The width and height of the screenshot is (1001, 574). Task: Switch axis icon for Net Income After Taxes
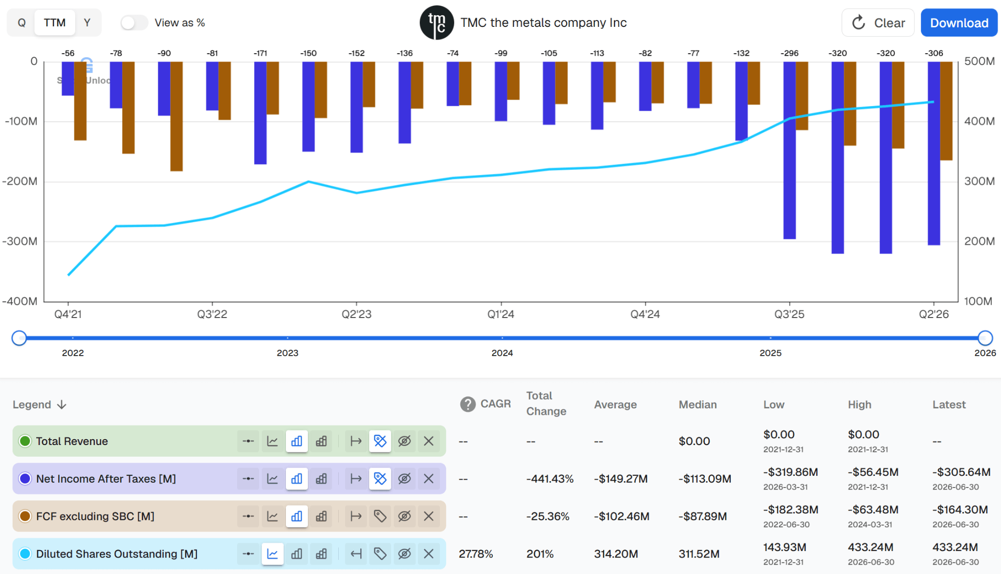click(x=356, y=479)
